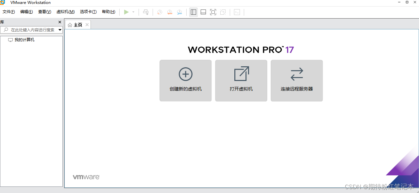Click the send Ctrl+Alt+Del toolbar icon
The width and height of the screenshot is (419, 193).
point(146,12)
